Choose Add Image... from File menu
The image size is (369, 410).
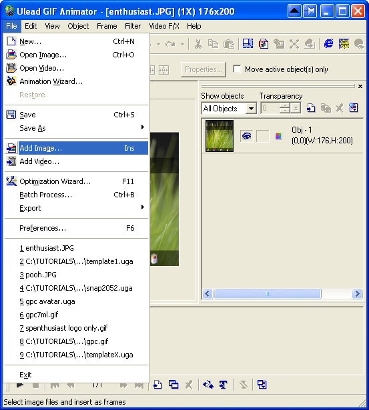pos(77,148)
